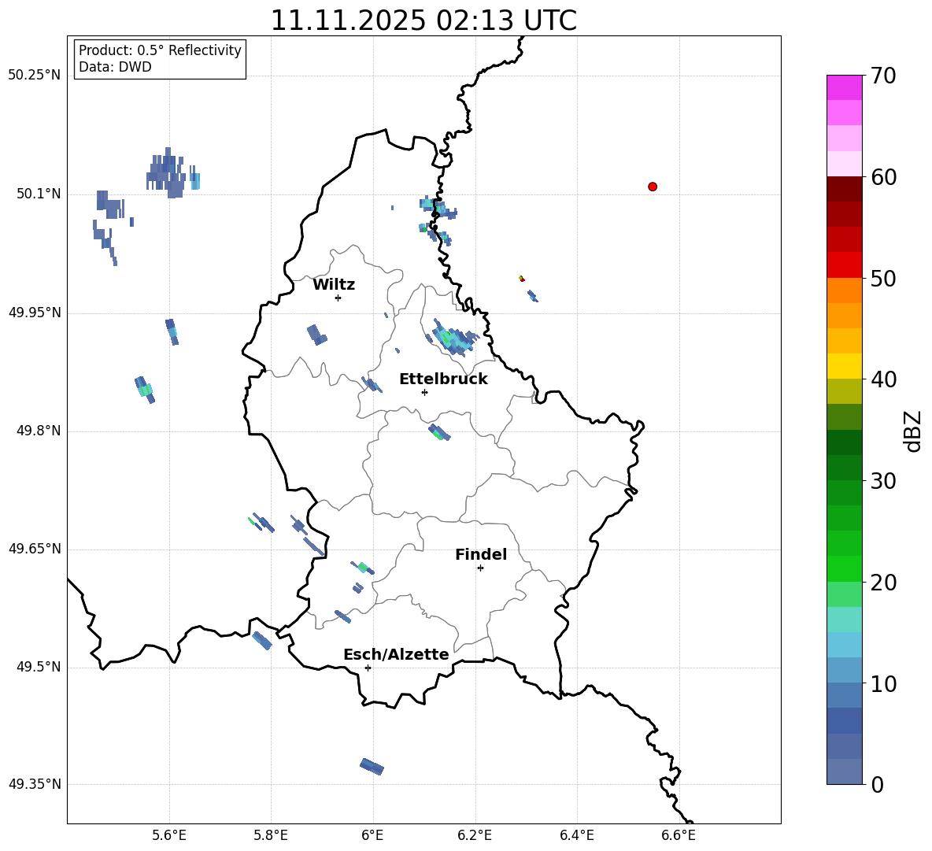
Task: Click the 49.95°N latitude label
Action: (34, 313)
